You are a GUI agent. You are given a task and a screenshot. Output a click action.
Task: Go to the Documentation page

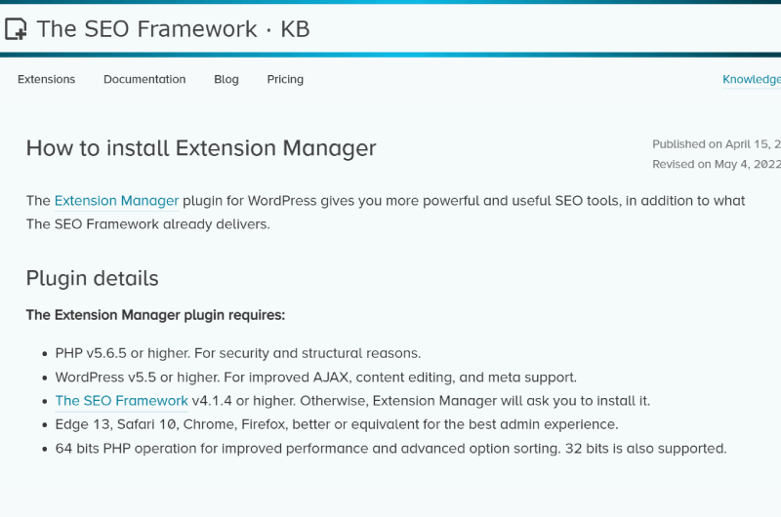click(144, 79)
